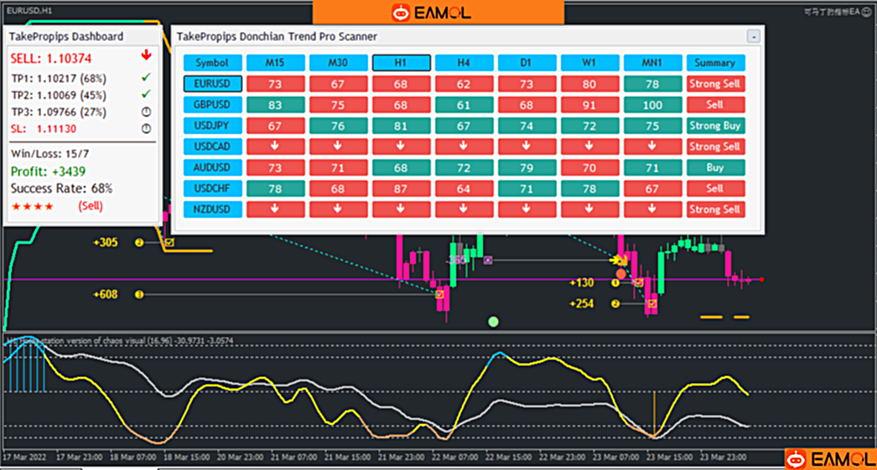Click USDCAD H4 down arrow cell

(x=464, y=147)
